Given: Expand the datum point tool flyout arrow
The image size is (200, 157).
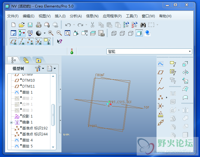Looking at the screenshot, I should point(167,97).
